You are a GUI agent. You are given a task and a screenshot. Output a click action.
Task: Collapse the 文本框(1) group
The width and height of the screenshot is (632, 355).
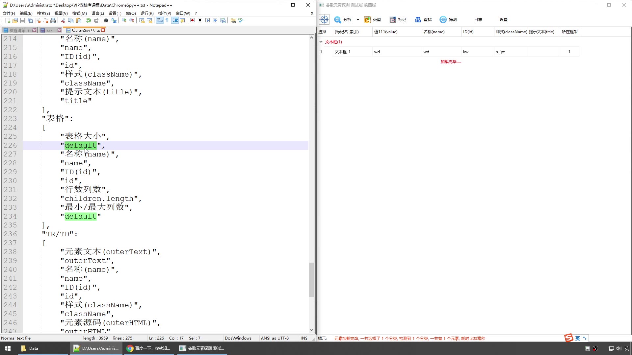321,42
